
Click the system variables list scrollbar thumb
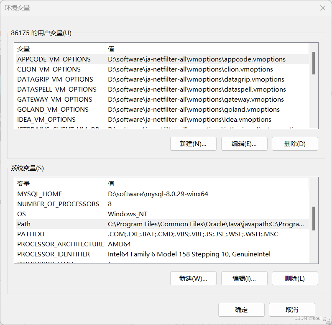pos(314,218)
